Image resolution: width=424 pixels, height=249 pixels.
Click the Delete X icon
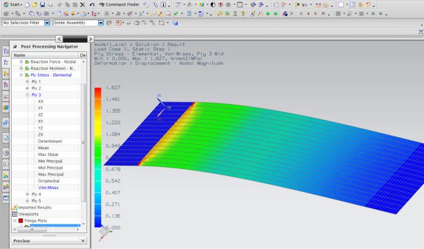[x=82, y=4]
